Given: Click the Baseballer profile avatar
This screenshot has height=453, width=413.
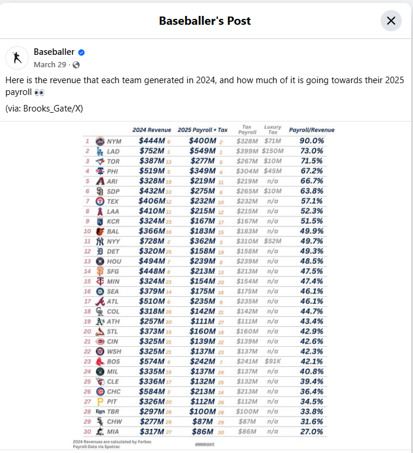Looking at the screenshot, I should click(17, 57).
